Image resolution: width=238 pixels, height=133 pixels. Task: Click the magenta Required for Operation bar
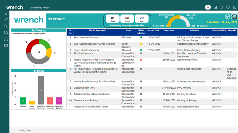coord(59,101)
